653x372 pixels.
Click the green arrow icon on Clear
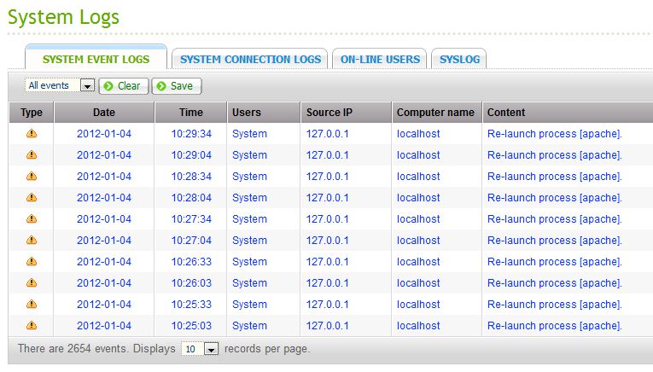(x=108, y=86)
